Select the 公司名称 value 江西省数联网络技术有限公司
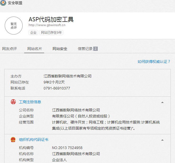 [76, 110]
